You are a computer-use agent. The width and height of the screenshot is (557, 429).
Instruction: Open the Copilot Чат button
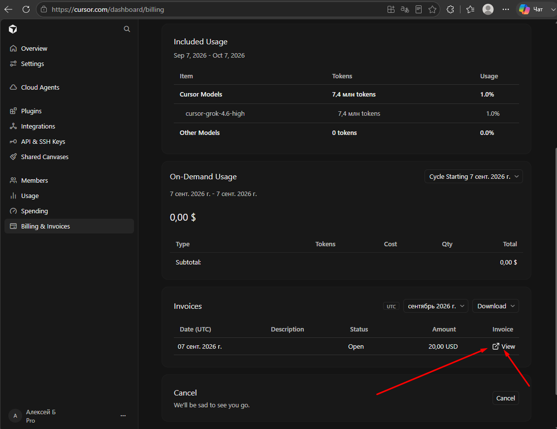pos(531,9)
